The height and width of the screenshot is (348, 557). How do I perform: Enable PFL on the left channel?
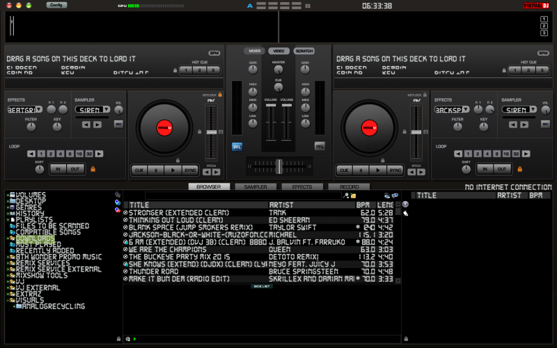point(237,146)
